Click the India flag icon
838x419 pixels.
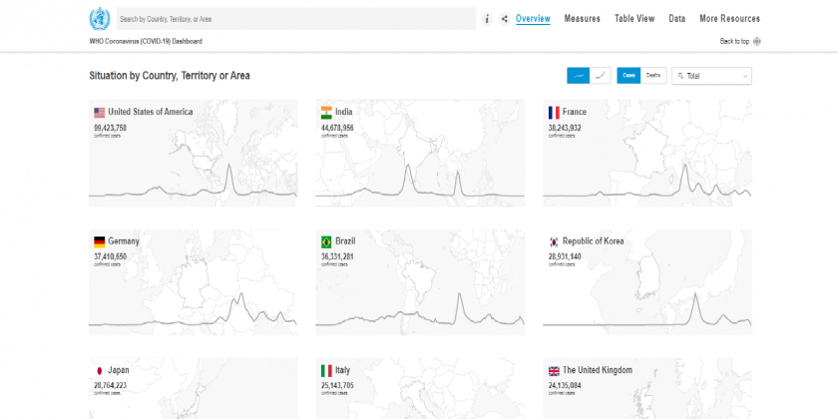coord(326,113)
